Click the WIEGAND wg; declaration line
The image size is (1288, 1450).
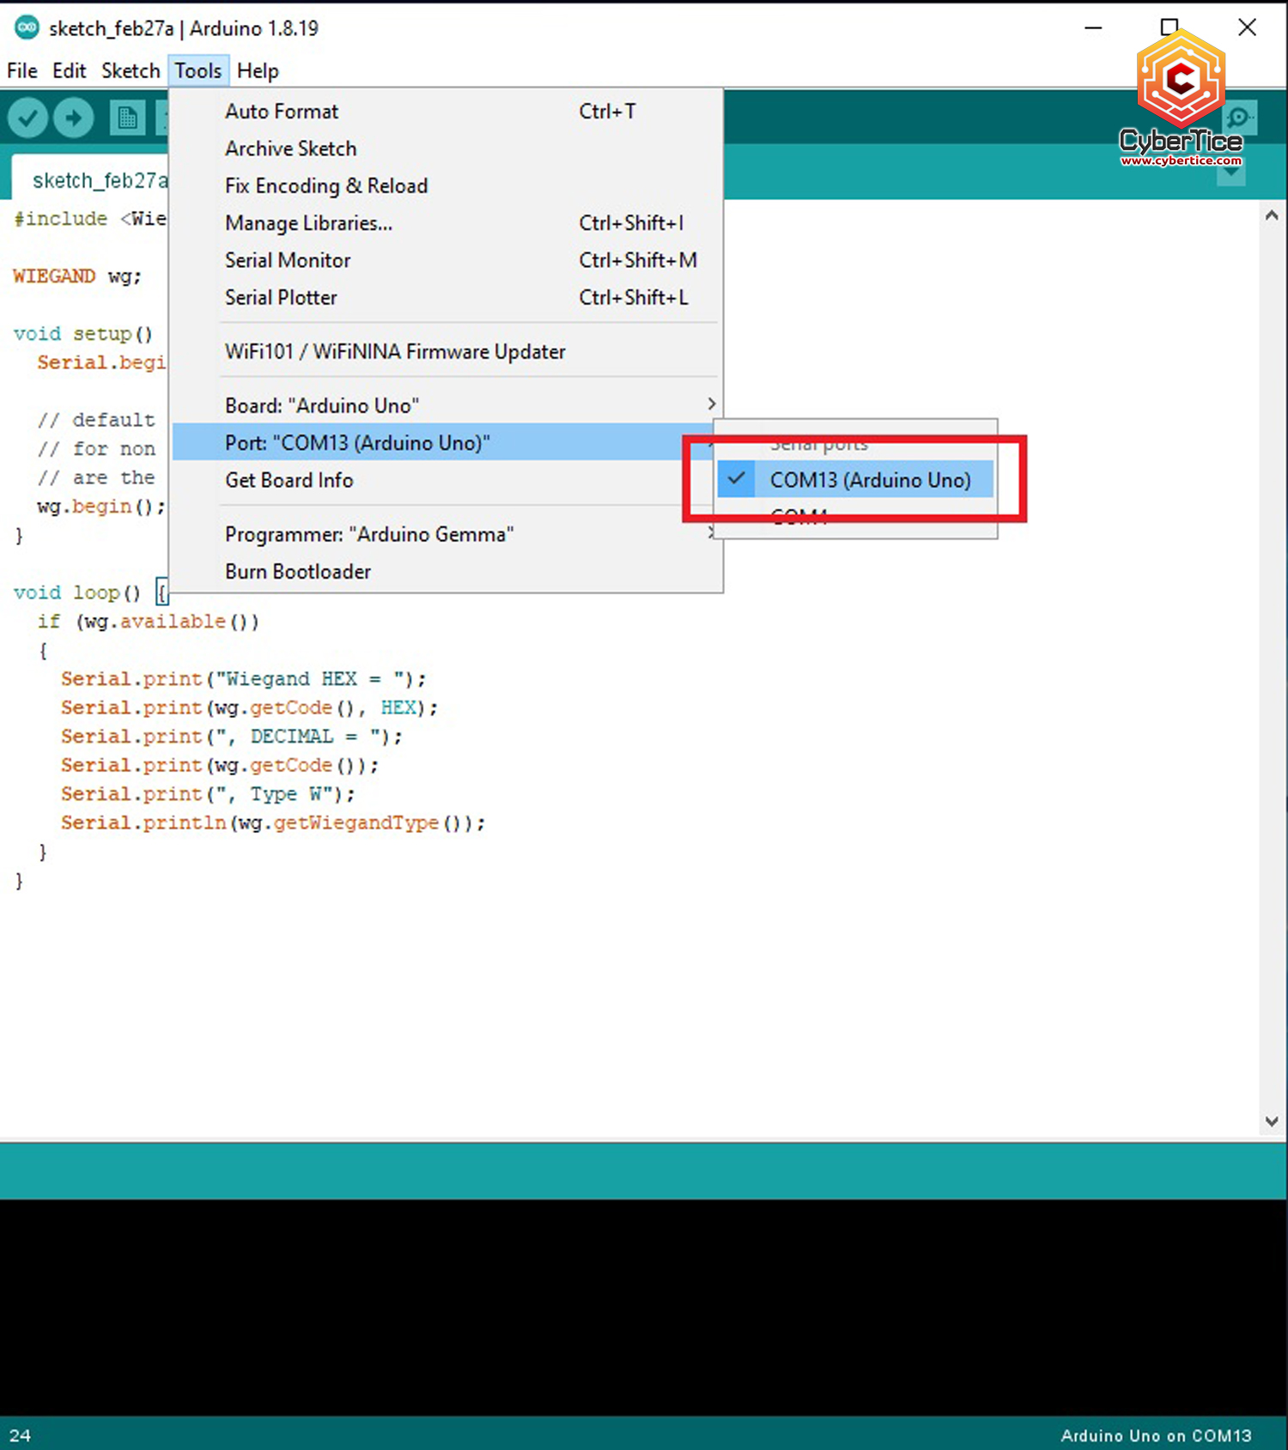[77, 276]
